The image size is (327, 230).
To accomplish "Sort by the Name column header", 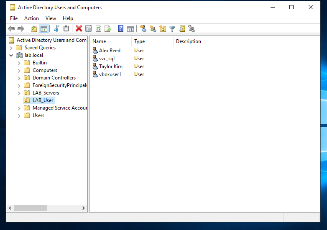I will [111, 41].
